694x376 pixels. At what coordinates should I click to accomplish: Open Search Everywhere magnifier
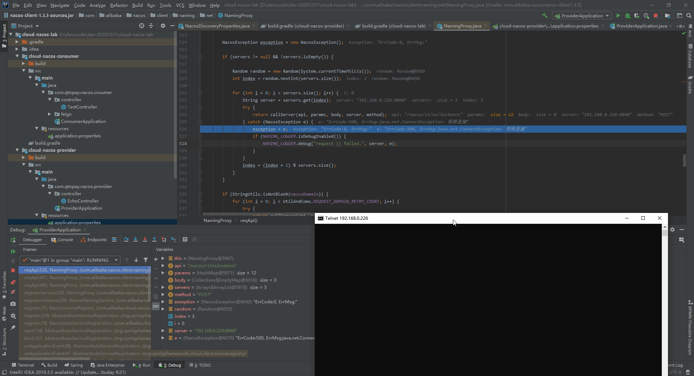tap(689, 16)
